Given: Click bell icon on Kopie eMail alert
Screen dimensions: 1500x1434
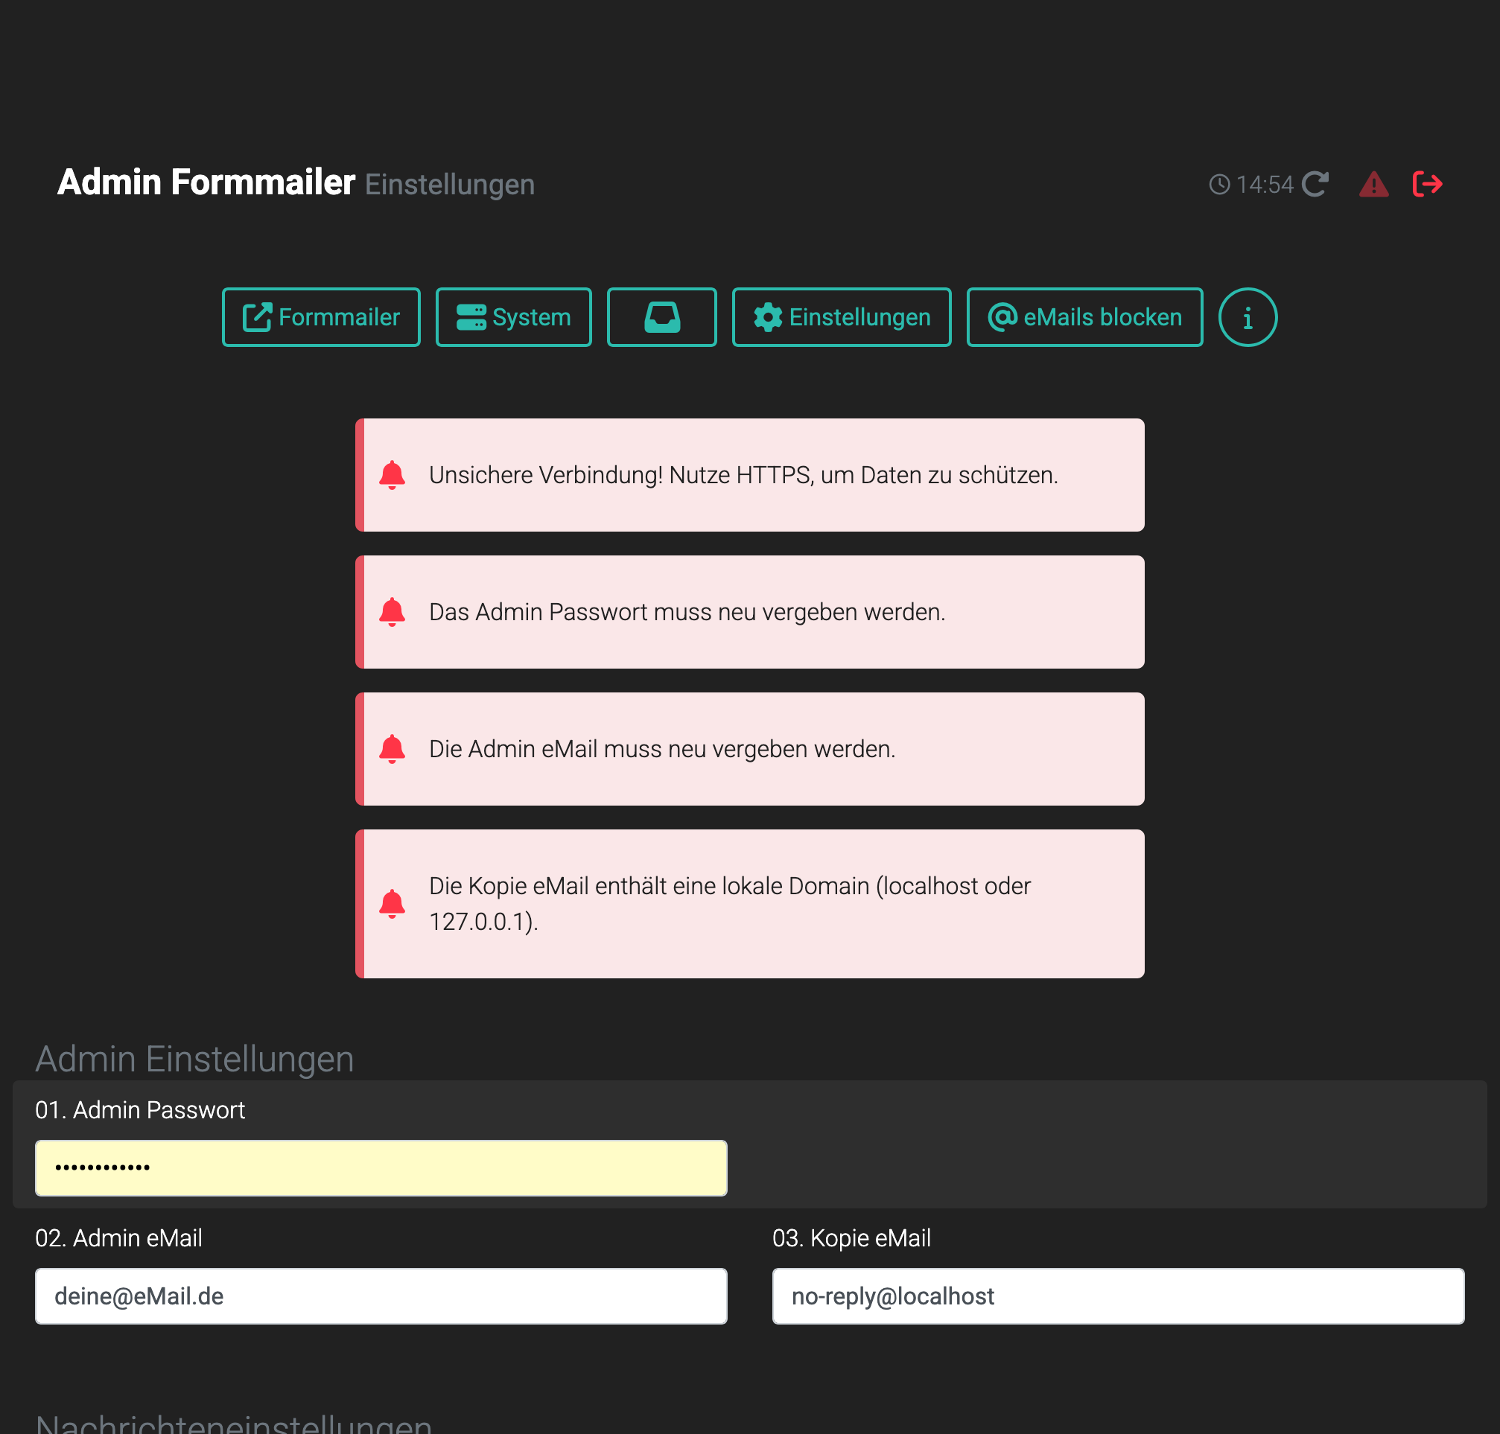Looking at the screenshot, I should (x=393, y=904).
